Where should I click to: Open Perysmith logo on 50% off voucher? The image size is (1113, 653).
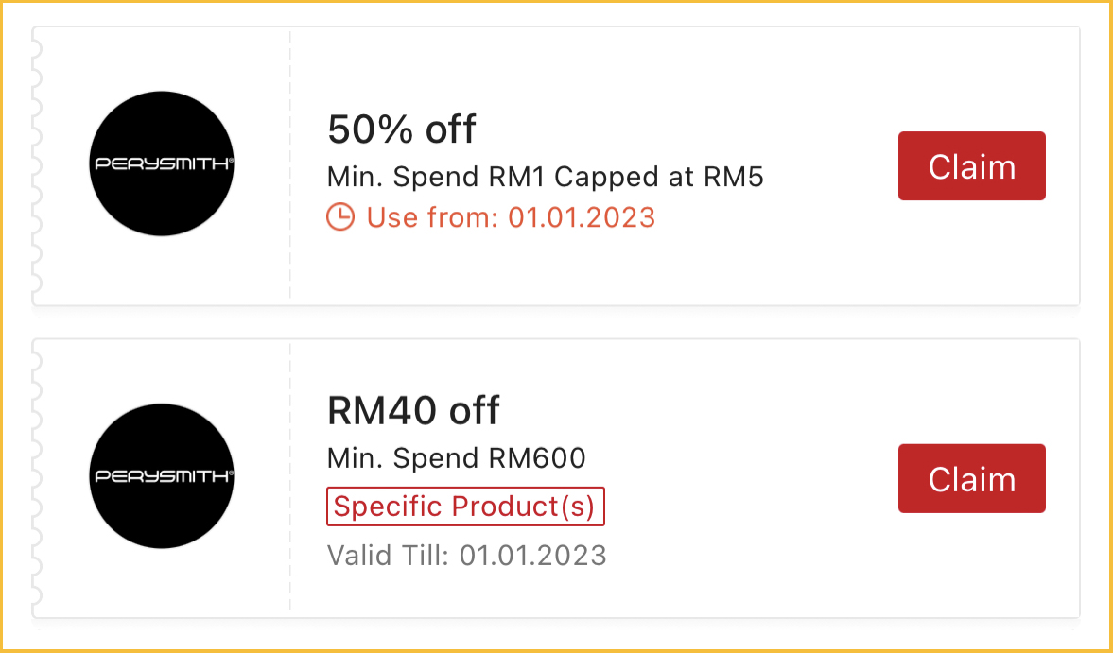pyautogui.click(x=161, y=163)
